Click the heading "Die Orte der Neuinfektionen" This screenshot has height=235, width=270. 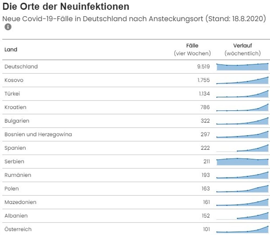tap(66, 6)
